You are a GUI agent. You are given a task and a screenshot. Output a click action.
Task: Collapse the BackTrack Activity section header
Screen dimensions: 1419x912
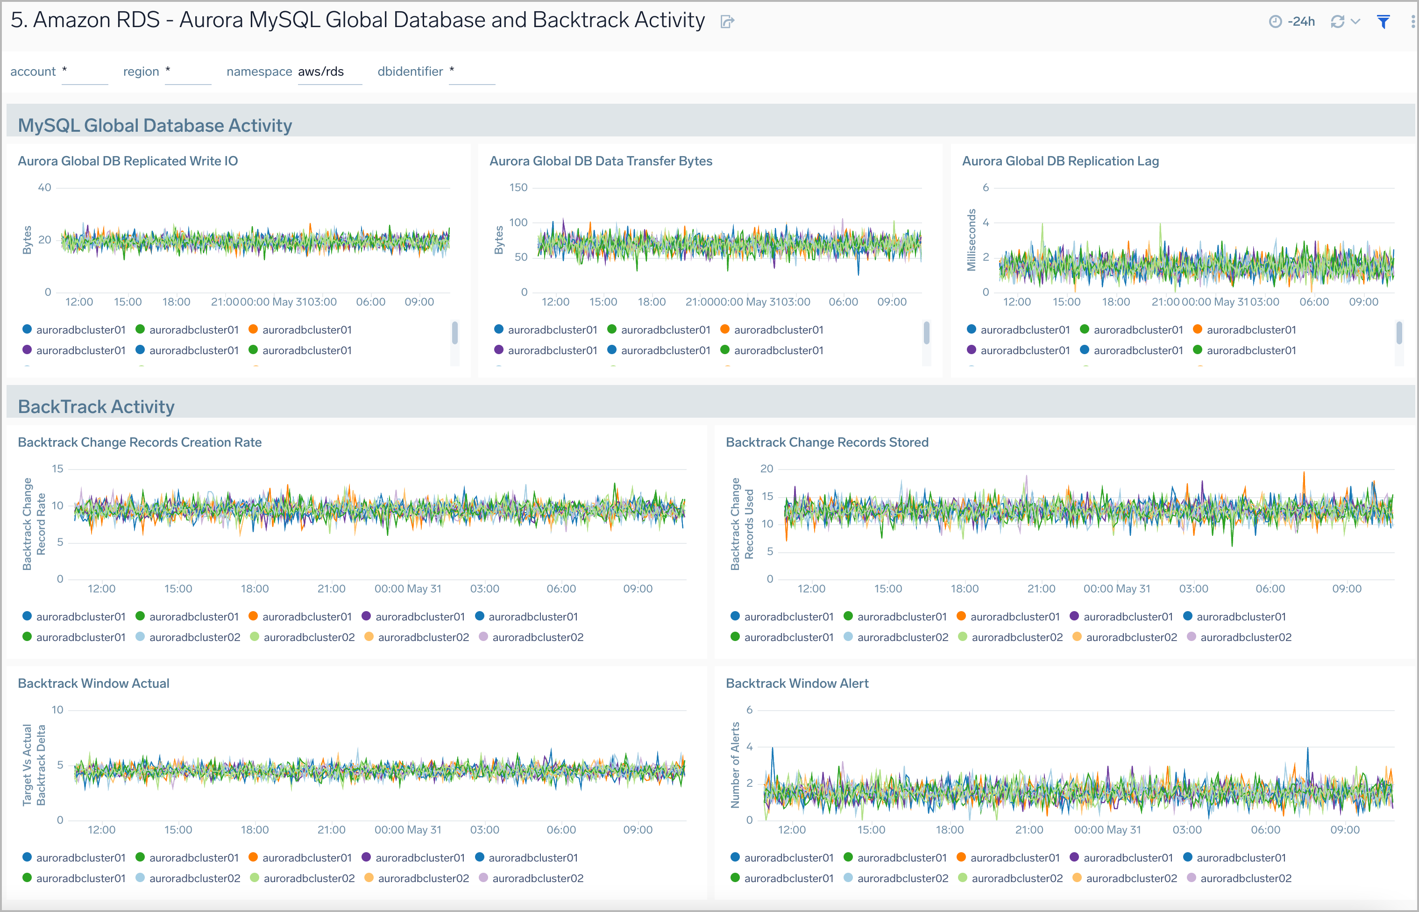point(97,406)
